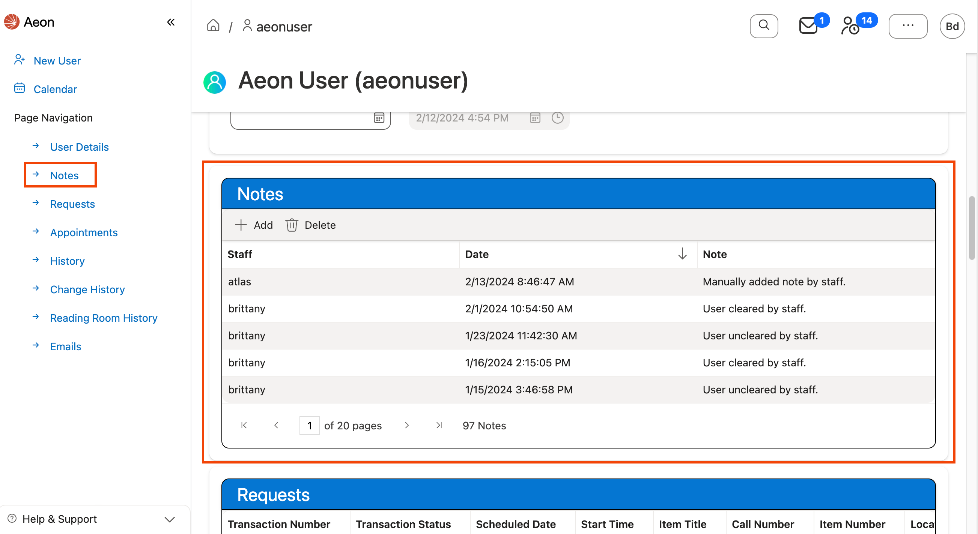Image resolution: width=978 pixels, height=534 pixels.
Task: Navigate to Reading Room History
Action: [104, 318]
